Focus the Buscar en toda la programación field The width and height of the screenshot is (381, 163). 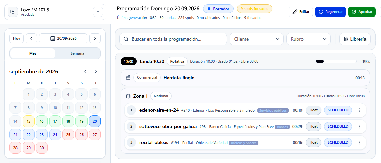tap(173, 39)
